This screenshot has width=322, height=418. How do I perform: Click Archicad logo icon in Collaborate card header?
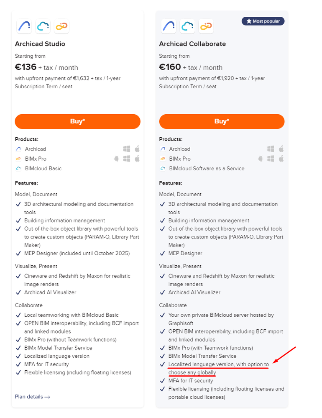click(x=169, y=26)
